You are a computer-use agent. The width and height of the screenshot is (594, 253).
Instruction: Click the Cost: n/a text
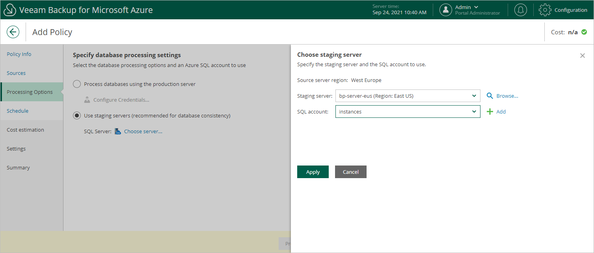click(x=564, y=32)
